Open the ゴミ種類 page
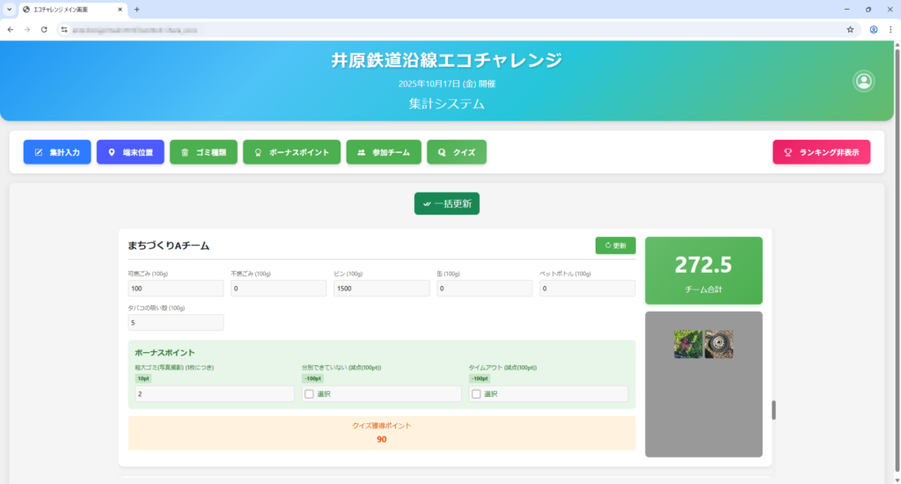The image size is (901, 484). click(x=203, y=152)
